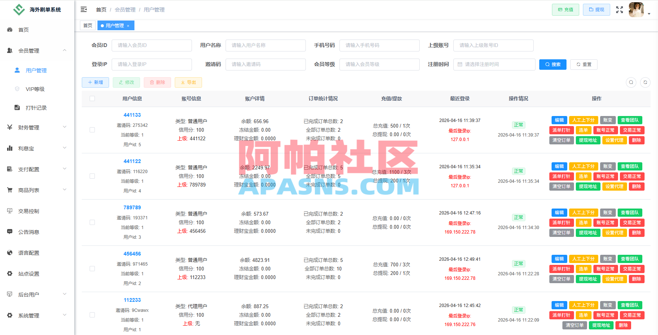The image size is (658, 335).
Task: Click the 导出 button
Action: tap(188, 82)
